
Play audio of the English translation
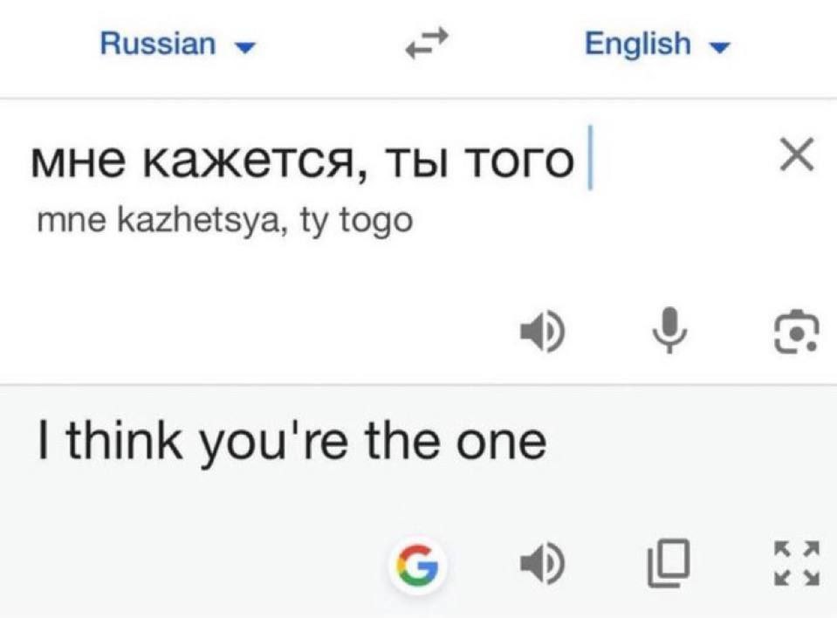tap(543, 565)
